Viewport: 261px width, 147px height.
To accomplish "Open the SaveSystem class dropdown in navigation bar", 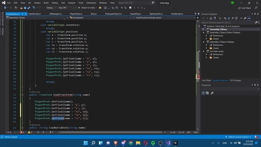I will point(101,18).
